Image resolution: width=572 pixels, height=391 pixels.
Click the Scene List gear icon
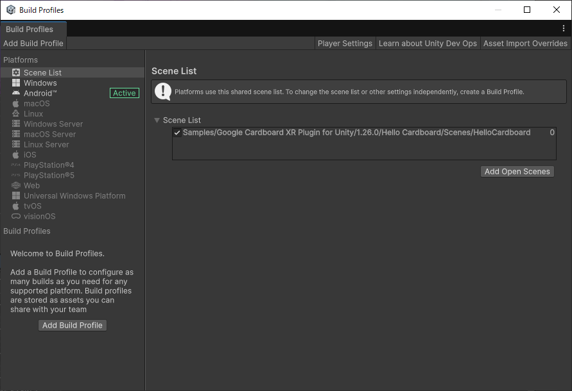pyautogui.click(x=16, y=72)
